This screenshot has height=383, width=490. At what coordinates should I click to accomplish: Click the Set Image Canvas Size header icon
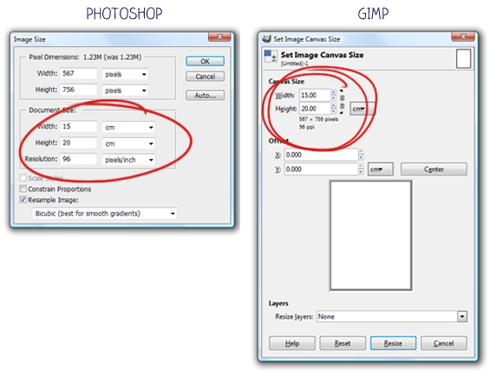(271, 56)
